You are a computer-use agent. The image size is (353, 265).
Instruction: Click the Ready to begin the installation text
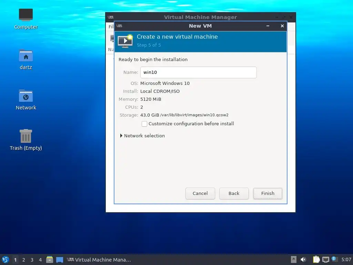point(153,59)
